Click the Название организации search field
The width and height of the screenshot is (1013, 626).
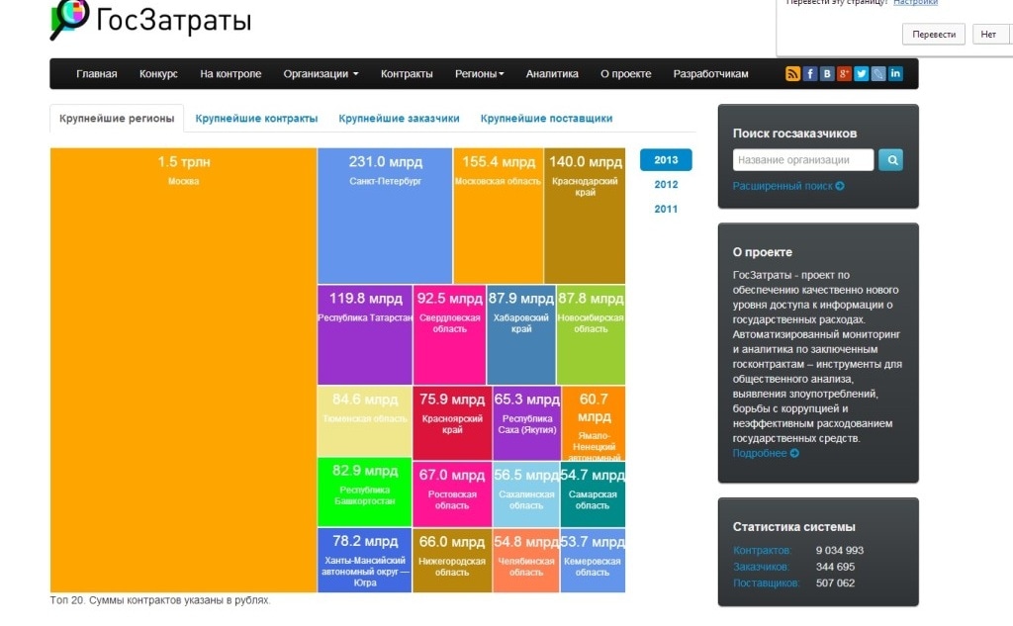(801, 159)
